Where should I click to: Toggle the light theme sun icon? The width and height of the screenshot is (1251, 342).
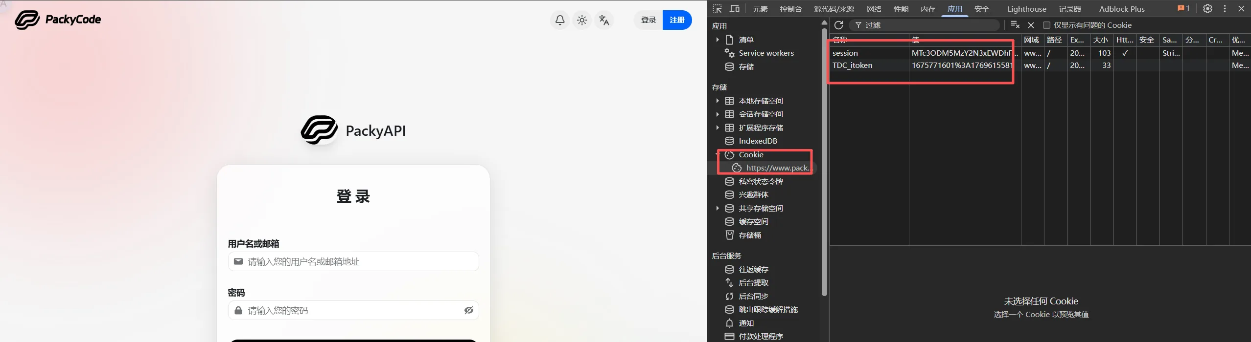pyautogui.click(x=582, y=20)
